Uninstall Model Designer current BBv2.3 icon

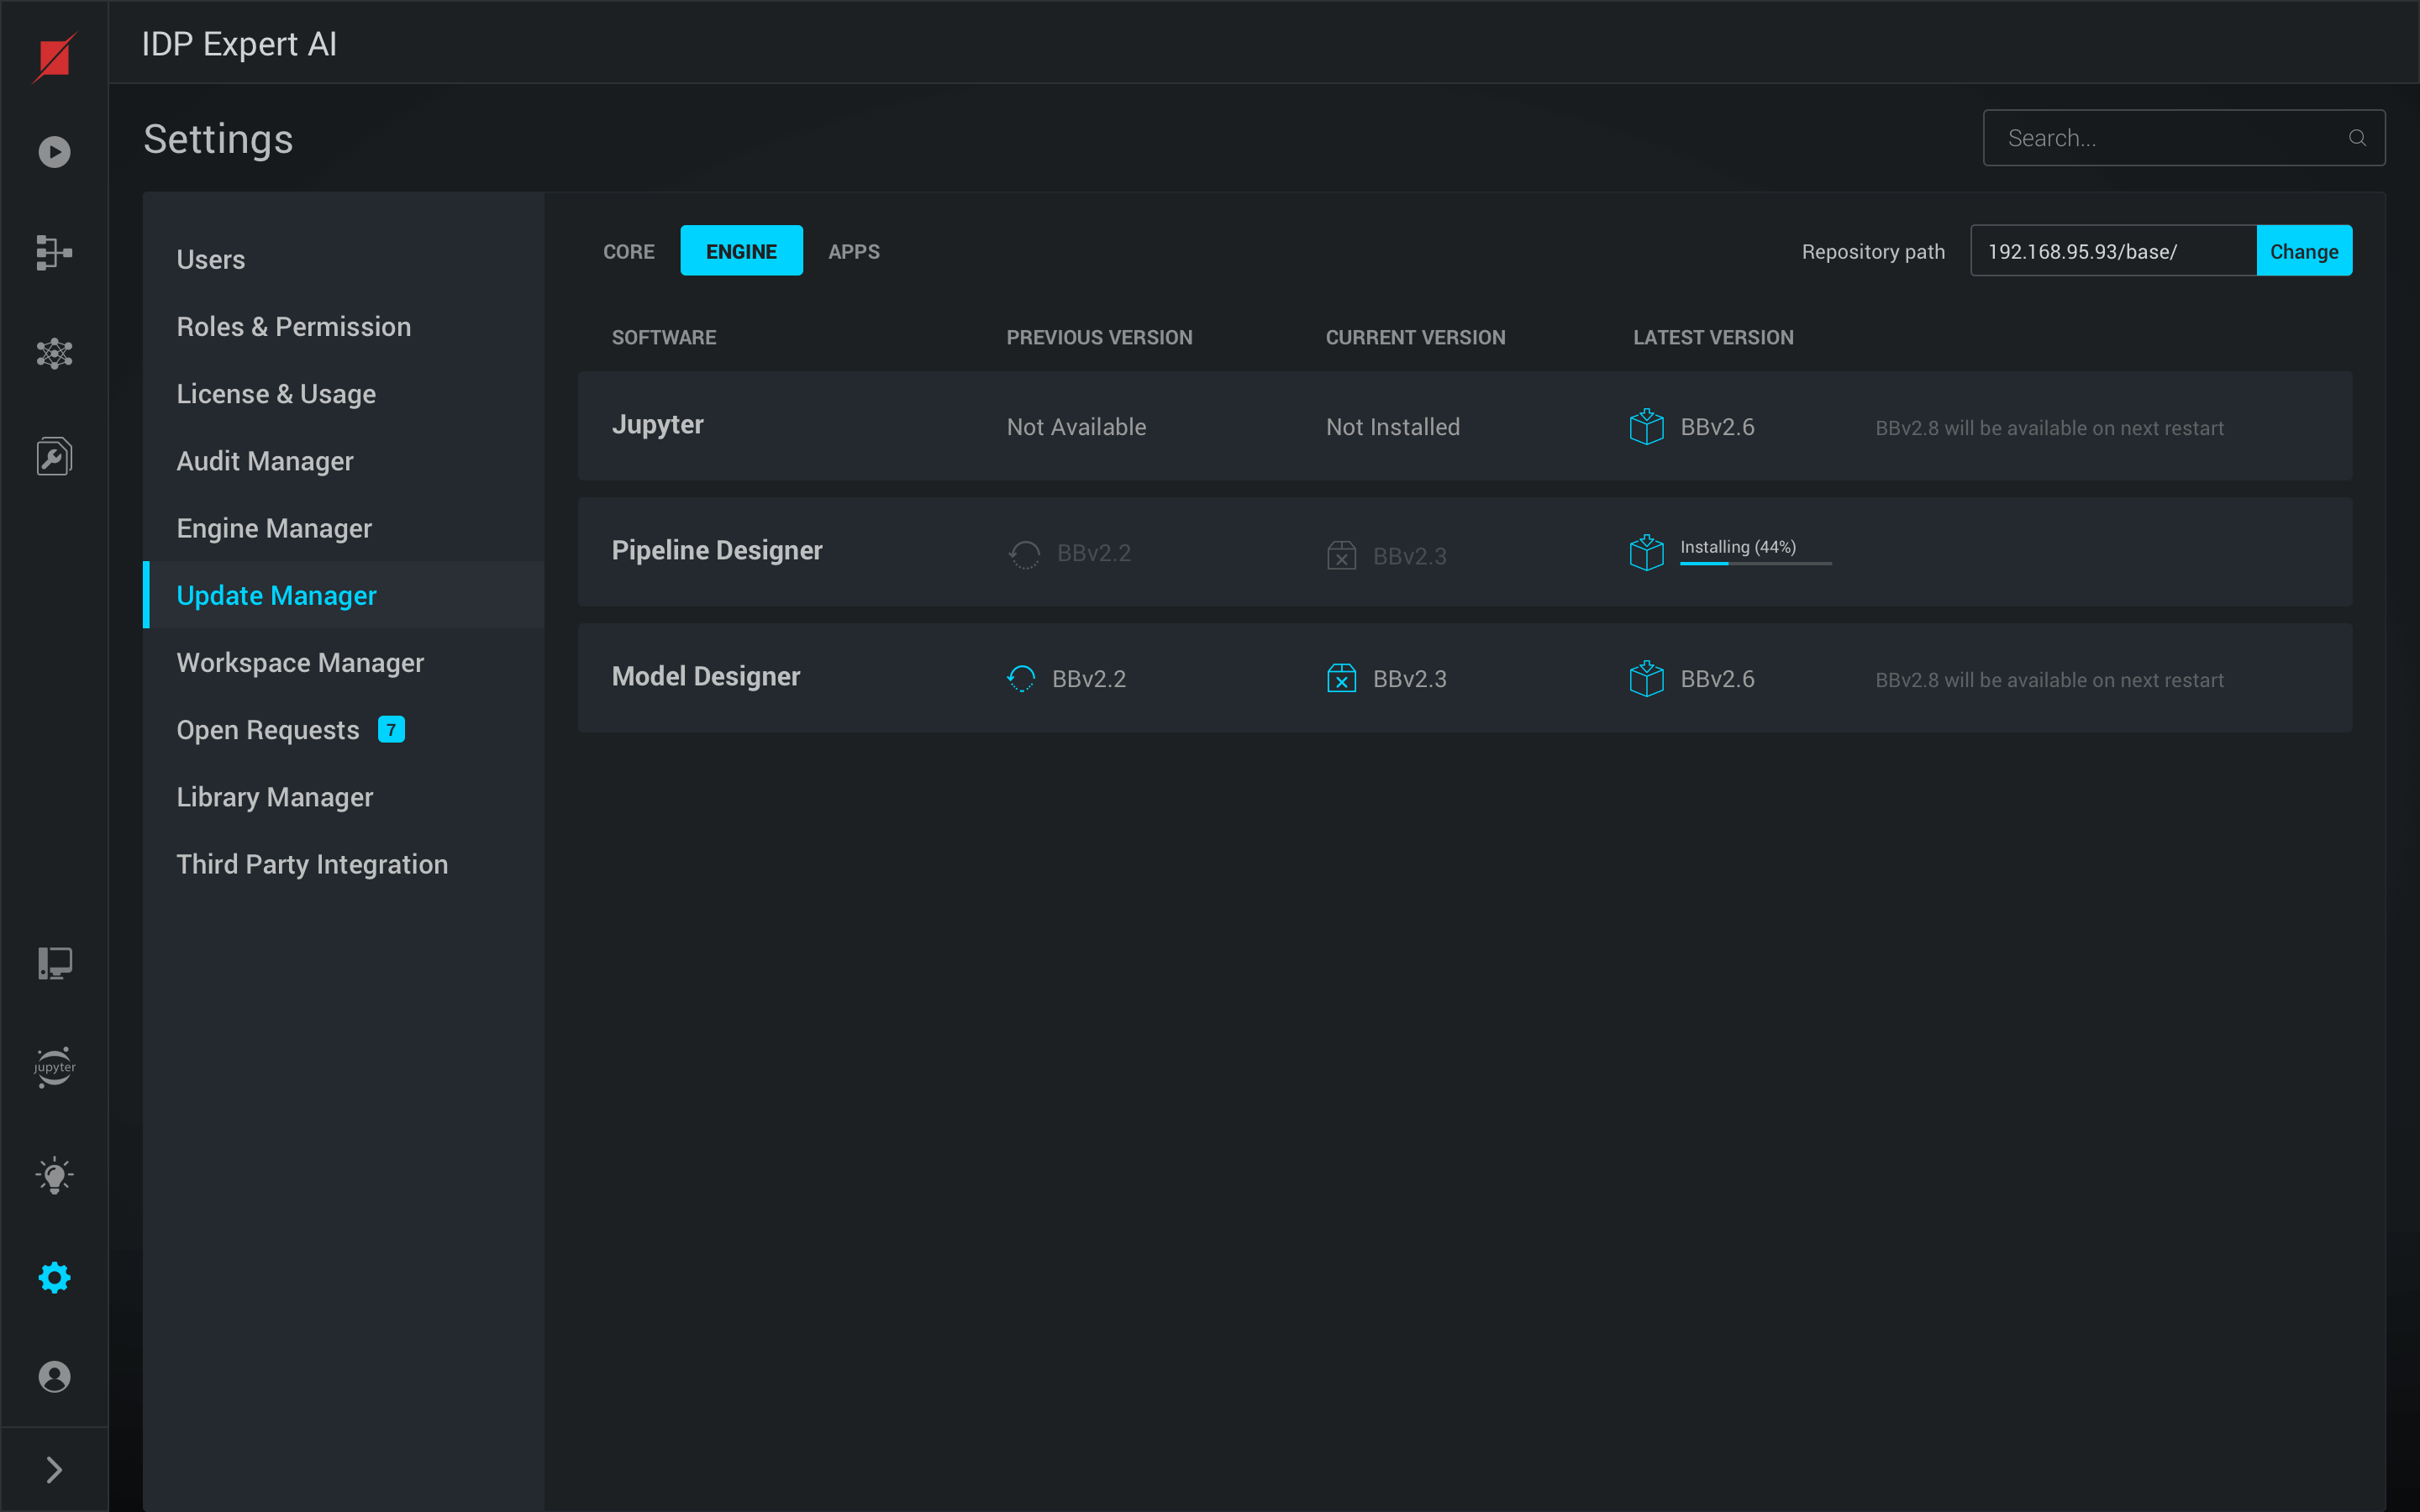(x=1341, y=679)
